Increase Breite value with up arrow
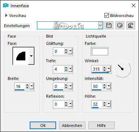 [x=28, y=85]
